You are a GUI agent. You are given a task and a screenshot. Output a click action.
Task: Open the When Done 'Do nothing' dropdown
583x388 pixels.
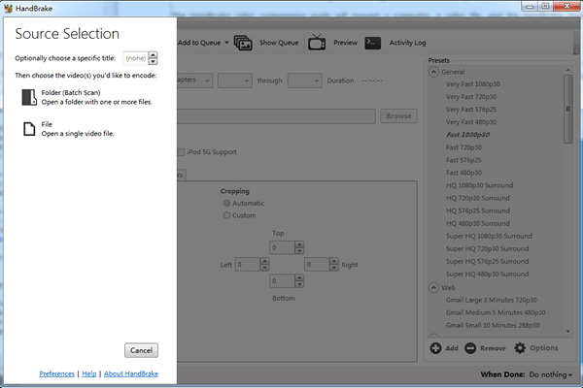(551, 374)
